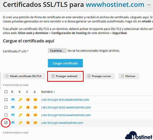This screenshot has width=153, height=140.
Task: Click the CA certificate icon for test2.wwwhostinet.com
Action: click(35, 107)
